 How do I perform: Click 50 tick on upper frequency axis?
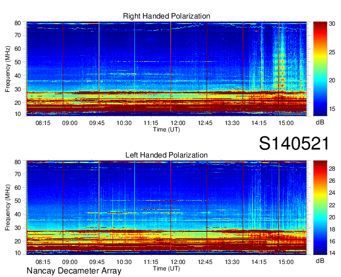point(18,62)
